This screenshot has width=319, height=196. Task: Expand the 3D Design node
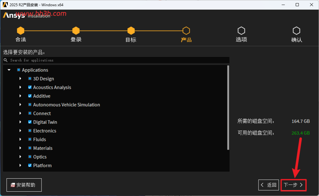click(20, 79)
